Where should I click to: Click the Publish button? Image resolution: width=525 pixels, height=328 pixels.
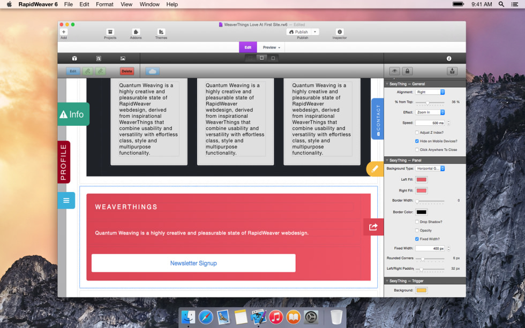click(299, 32)
